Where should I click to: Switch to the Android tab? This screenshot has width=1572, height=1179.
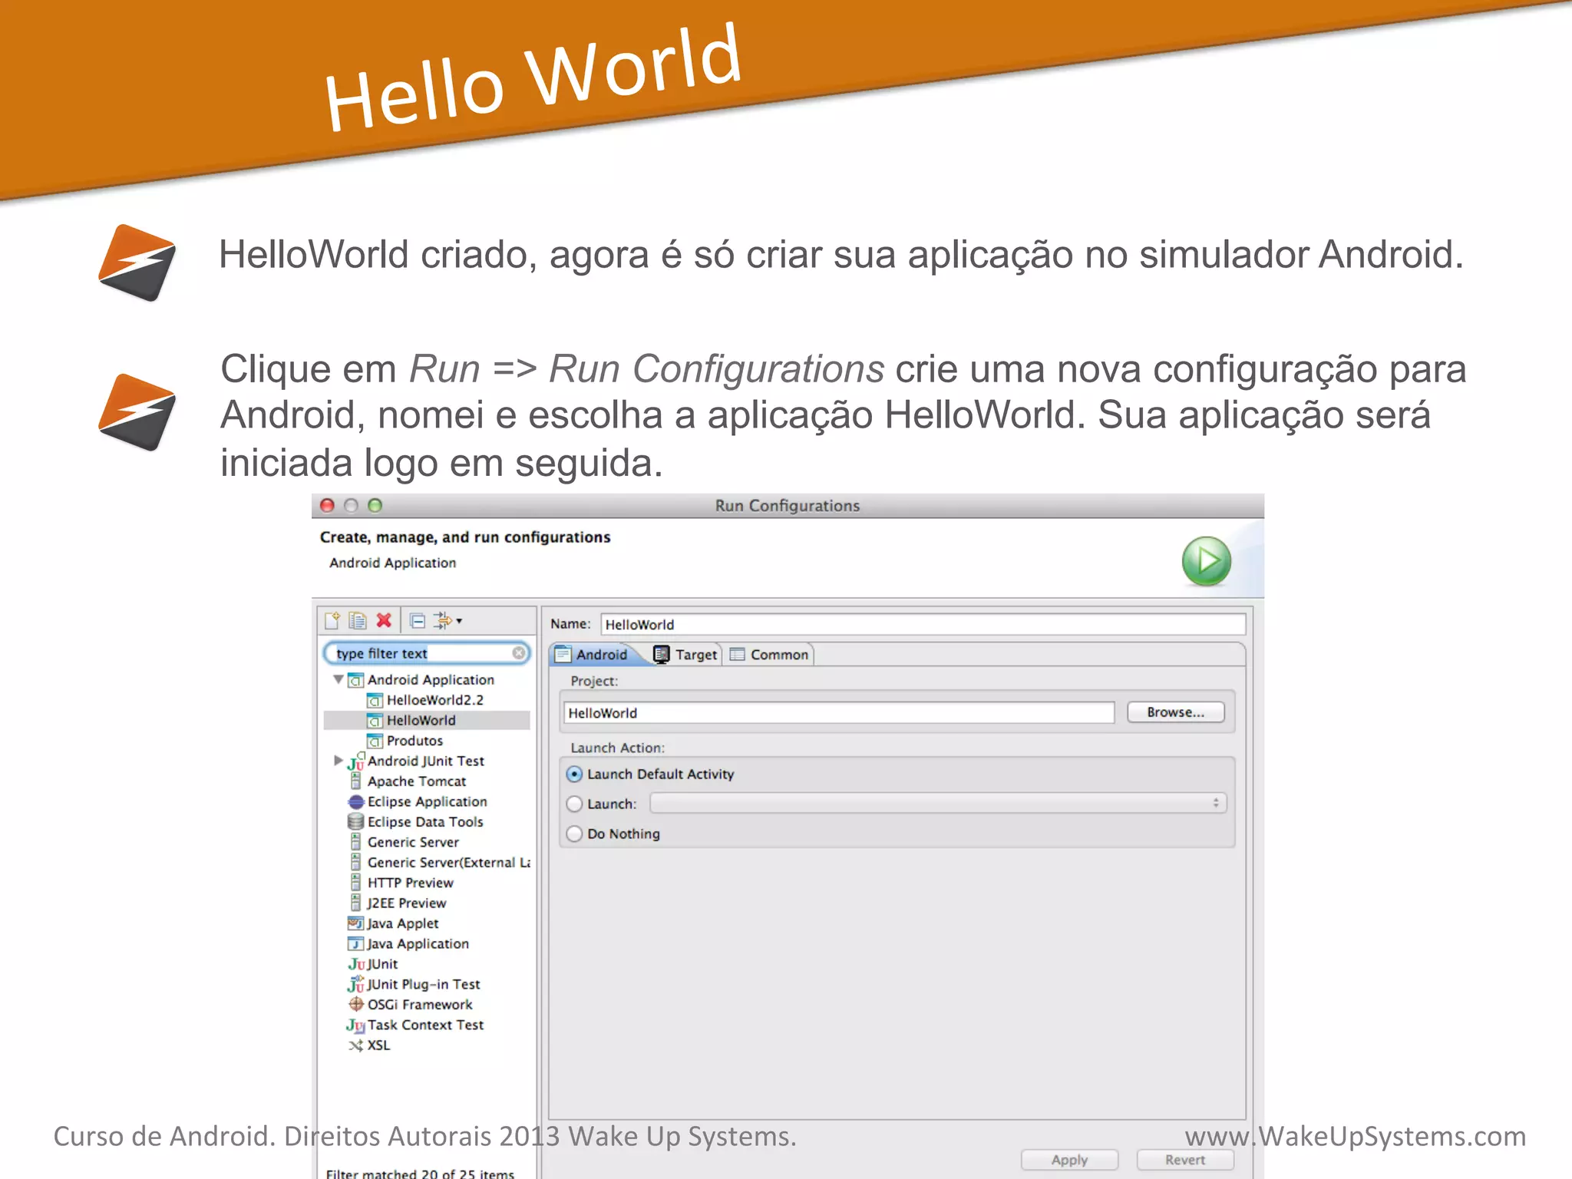pos(593,655)
